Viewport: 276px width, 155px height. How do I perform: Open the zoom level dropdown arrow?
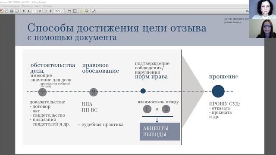tap(63, 11)
